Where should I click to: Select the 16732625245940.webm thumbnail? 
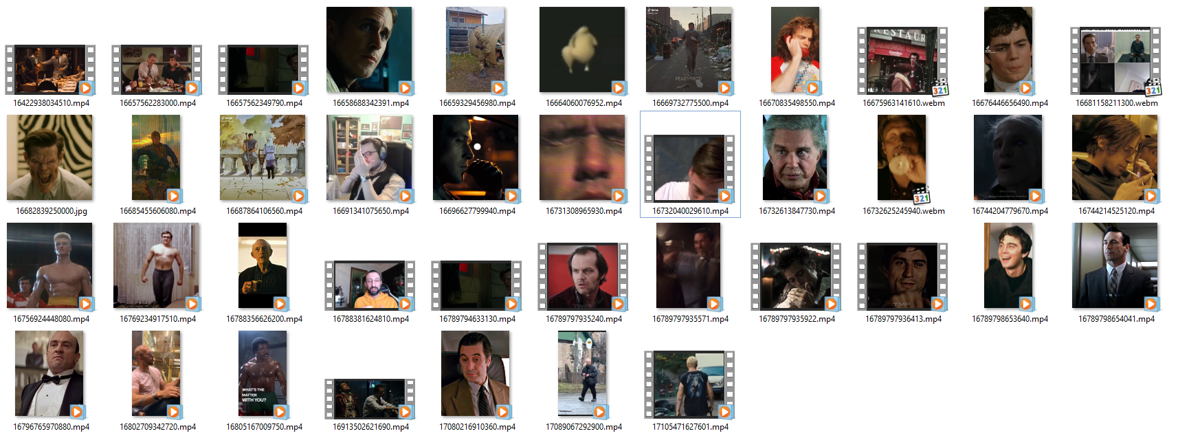click(x=902, y=157)
